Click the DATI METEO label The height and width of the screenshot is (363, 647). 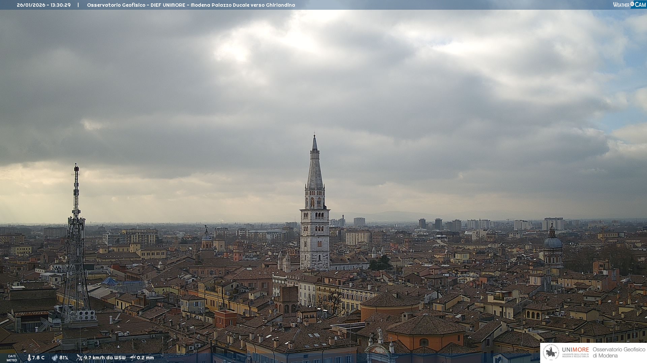(12, 358)
